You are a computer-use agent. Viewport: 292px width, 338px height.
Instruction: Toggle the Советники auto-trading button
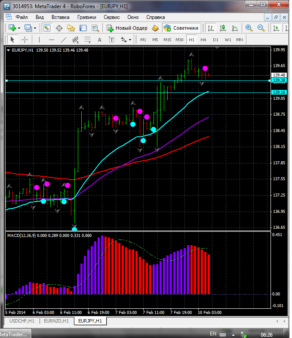click(181, 28)
